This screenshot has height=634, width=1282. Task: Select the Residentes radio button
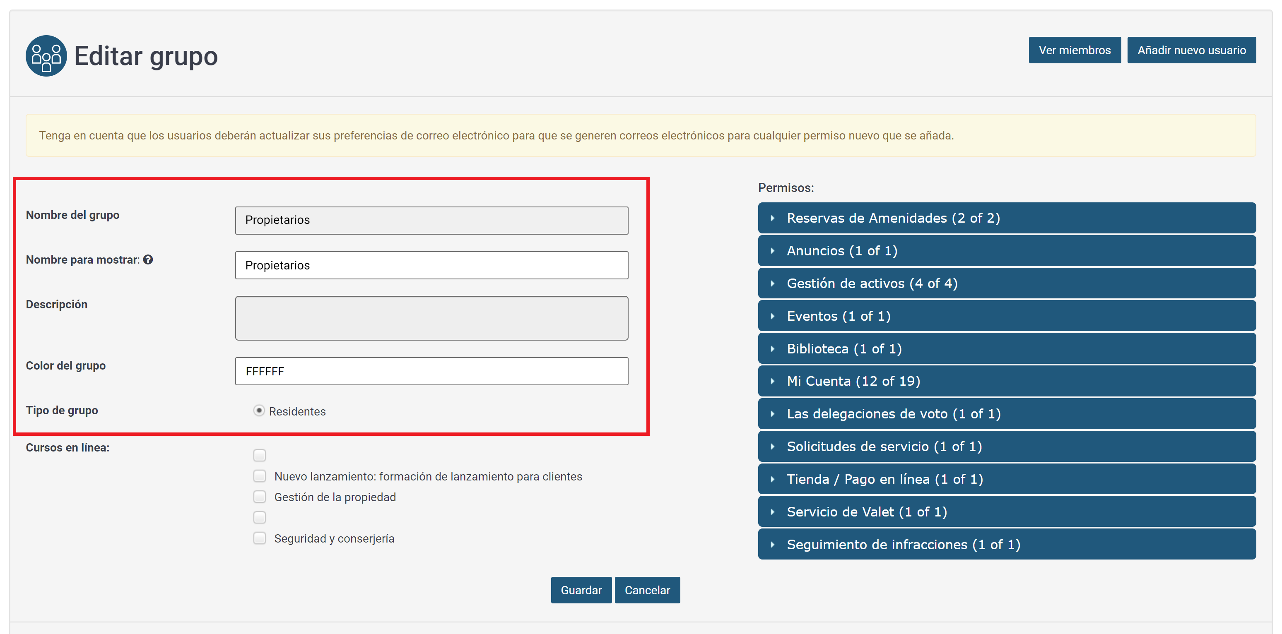click(x=259, y=411)
